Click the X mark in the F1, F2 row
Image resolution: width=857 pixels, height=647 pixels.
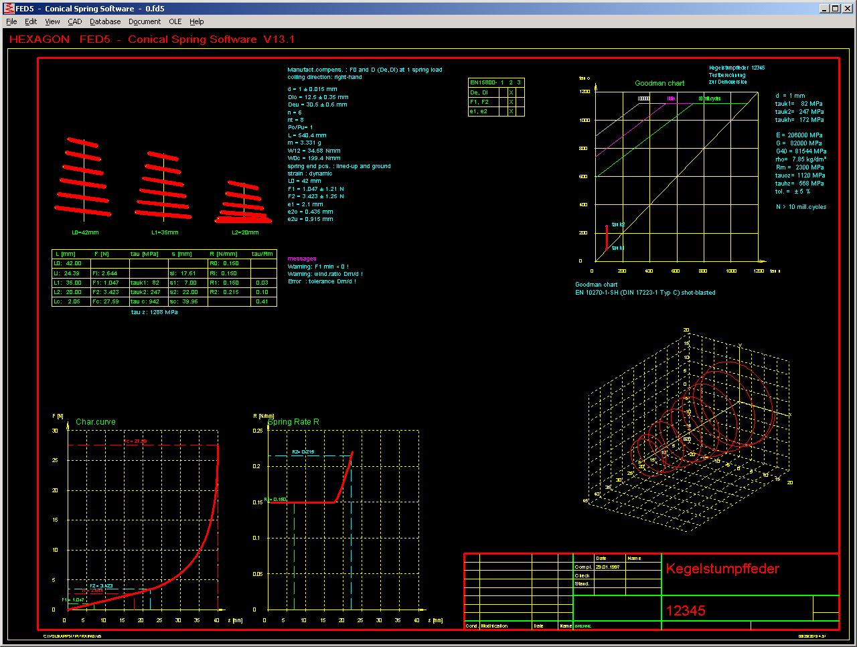(x=511, y=102)
